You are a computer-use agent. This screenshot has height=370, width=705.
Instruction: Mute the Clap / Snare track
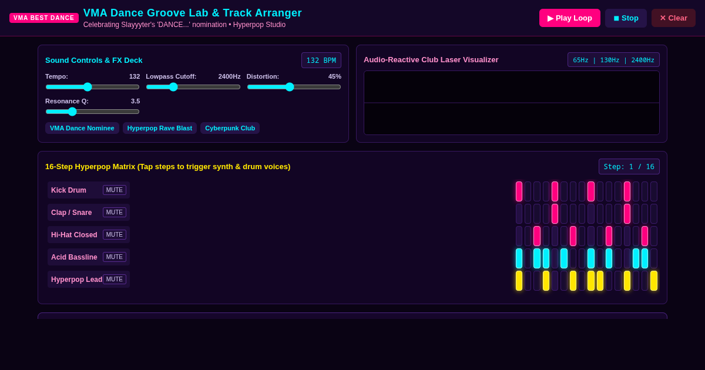pyautogui.click(x=115, y=213)
